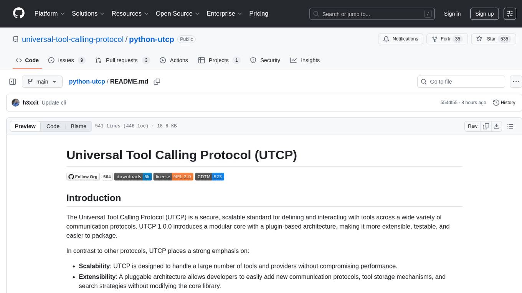This screenshot has width=522, height=293.
Task: Click the Follow Org badge
Action: [x=83, y=176]
